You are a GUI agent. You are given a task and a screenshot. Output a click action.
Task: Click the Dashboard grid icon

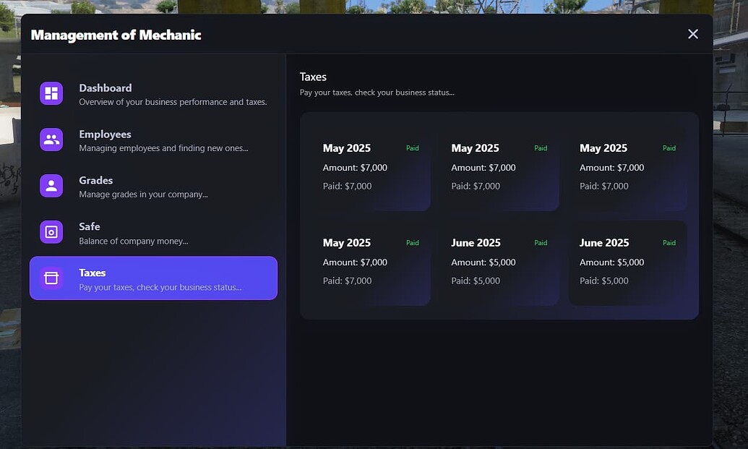51,93
